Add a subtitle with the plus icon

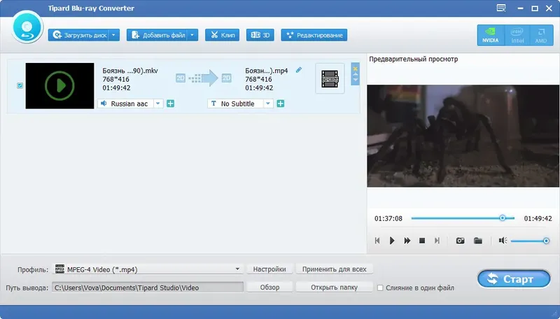[x=281, y=104]
